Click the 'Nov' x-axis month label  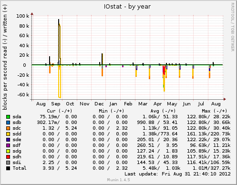[x=84, y=104]
